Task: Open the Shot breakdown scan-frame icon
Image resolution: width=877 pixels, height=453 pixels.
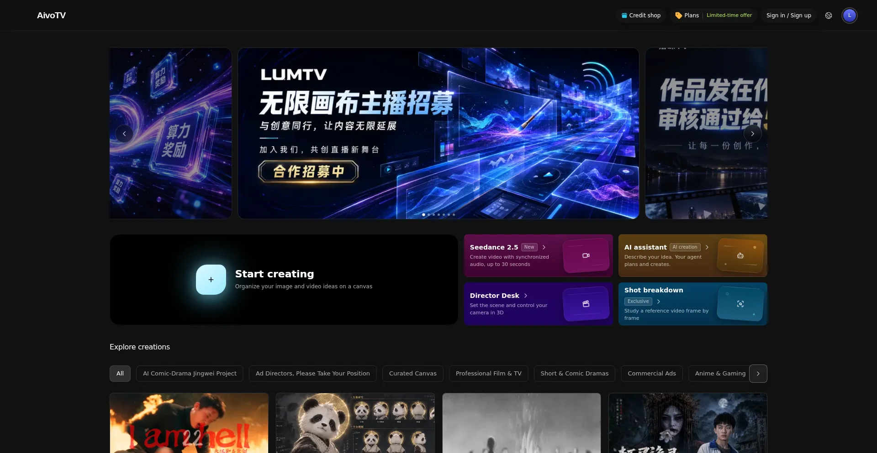Action: click(740, 304)
